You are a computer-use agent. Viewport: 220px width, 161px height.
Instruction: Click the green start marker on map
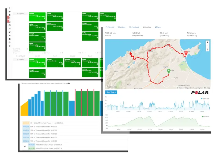pos(169,71)
